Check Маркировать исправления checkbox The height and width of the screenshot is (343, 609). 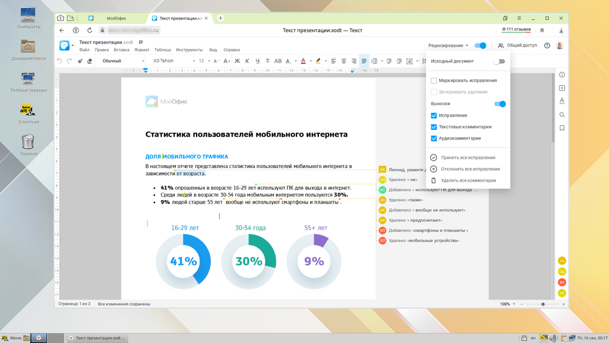434,81
